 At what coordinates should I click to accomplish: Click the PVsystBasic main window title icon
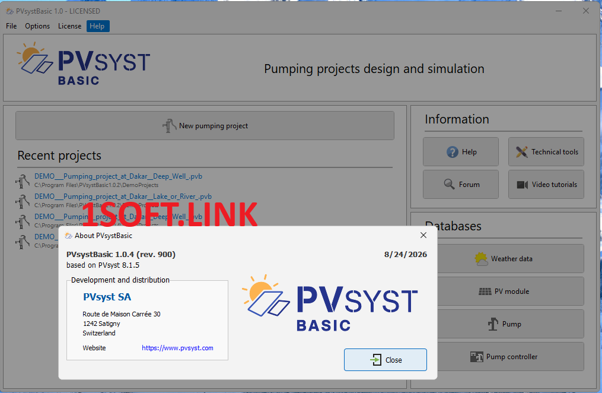pos(9,11)
